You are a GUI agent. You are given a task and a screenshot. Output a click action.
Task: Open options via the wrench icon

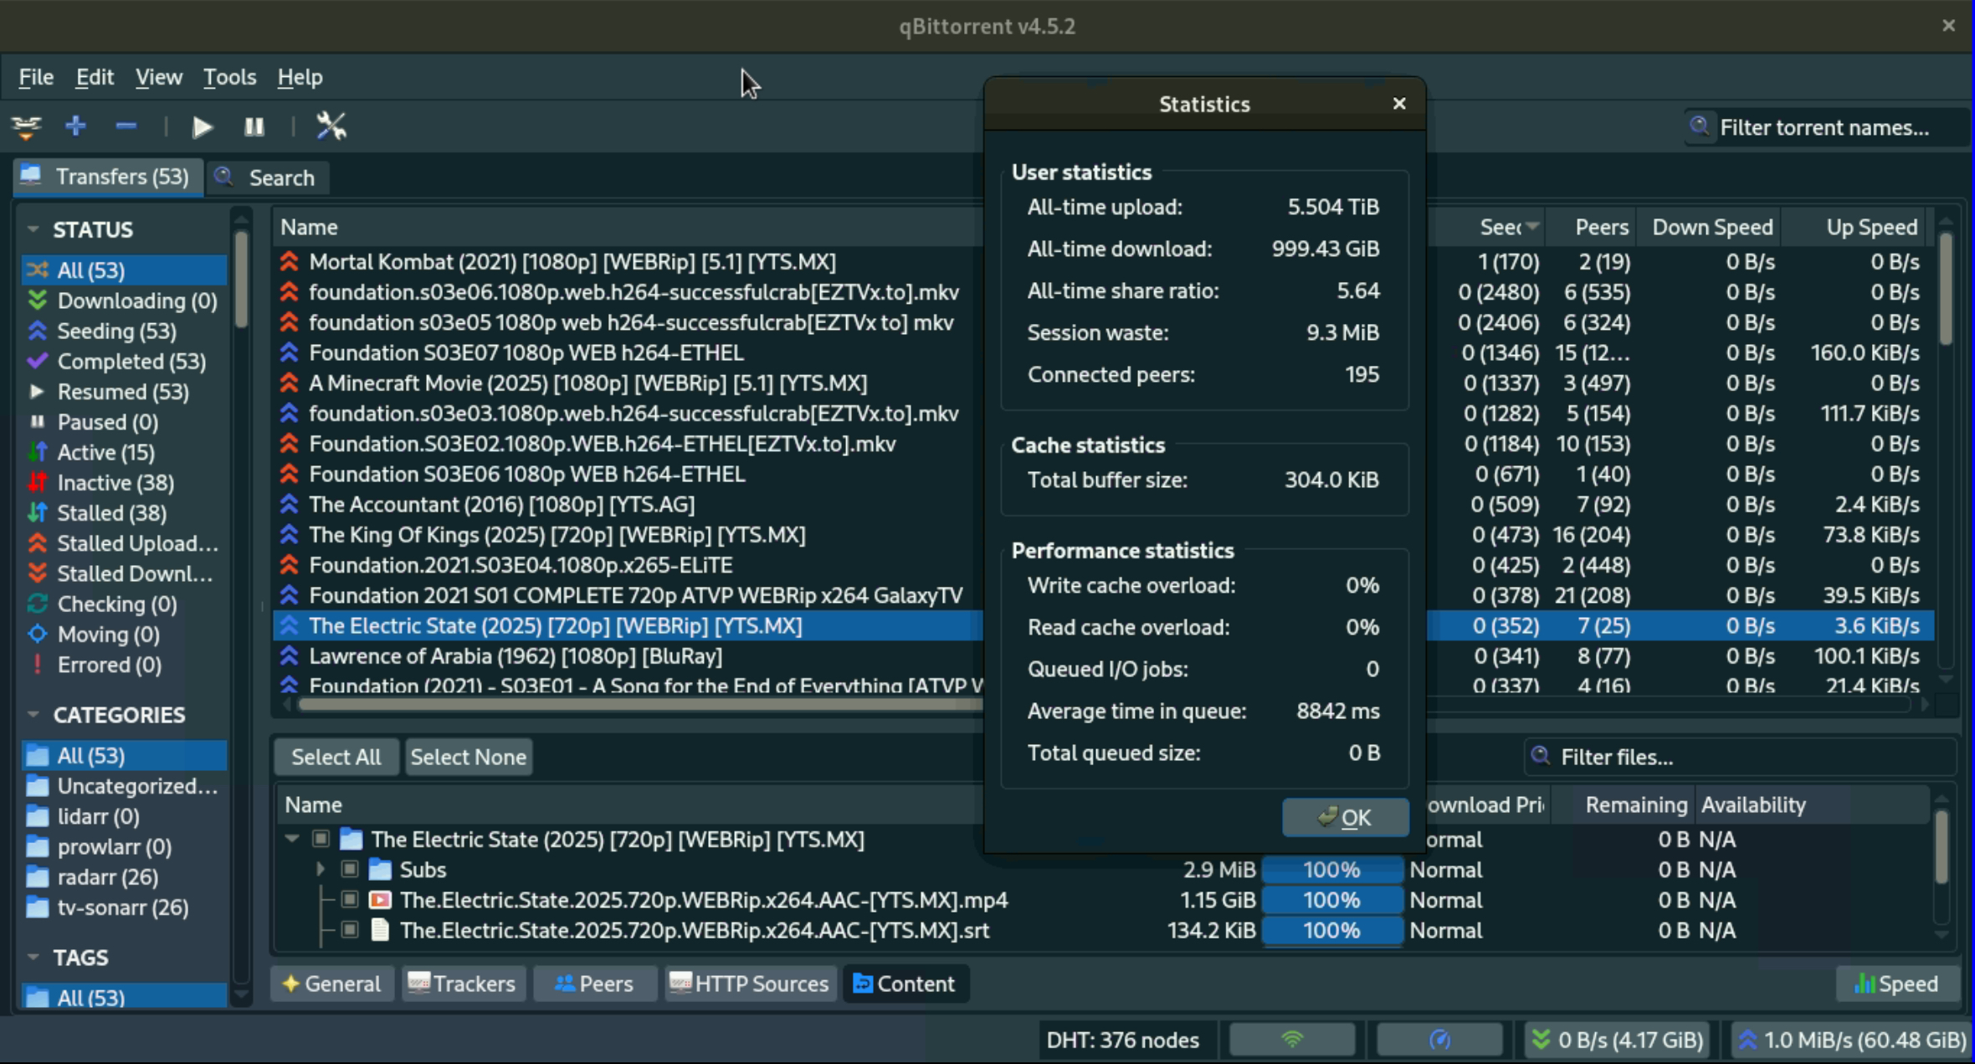331,126
